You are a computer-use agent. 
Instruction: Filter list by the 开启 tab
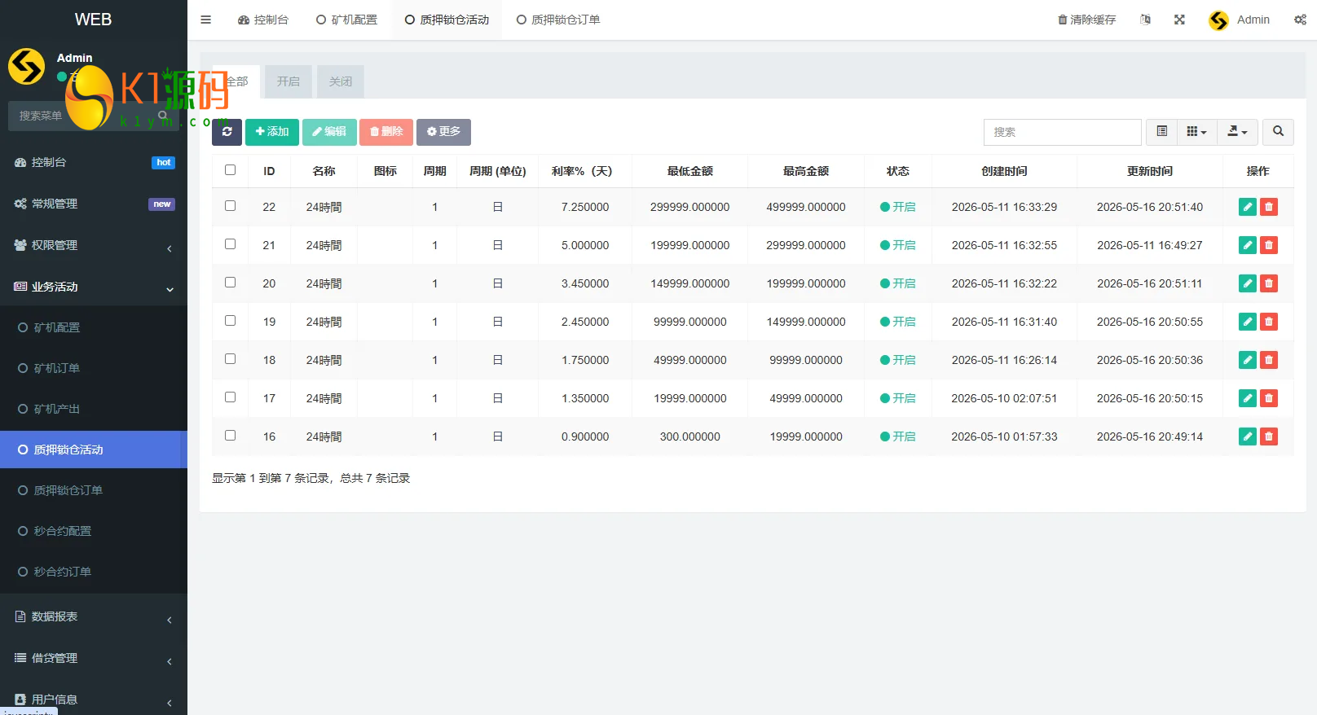click(289, 81)
